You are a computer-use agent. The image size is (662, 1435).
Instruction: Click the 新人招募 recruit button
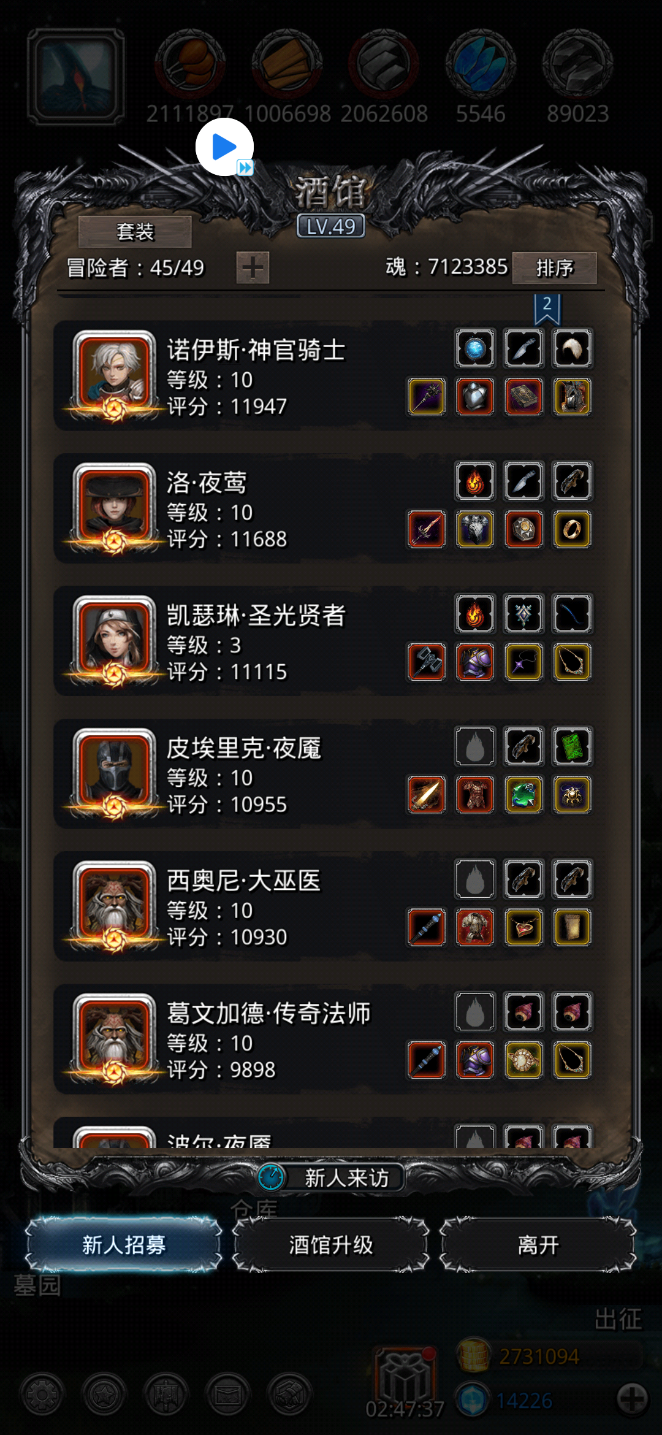tap(124, 1245)
